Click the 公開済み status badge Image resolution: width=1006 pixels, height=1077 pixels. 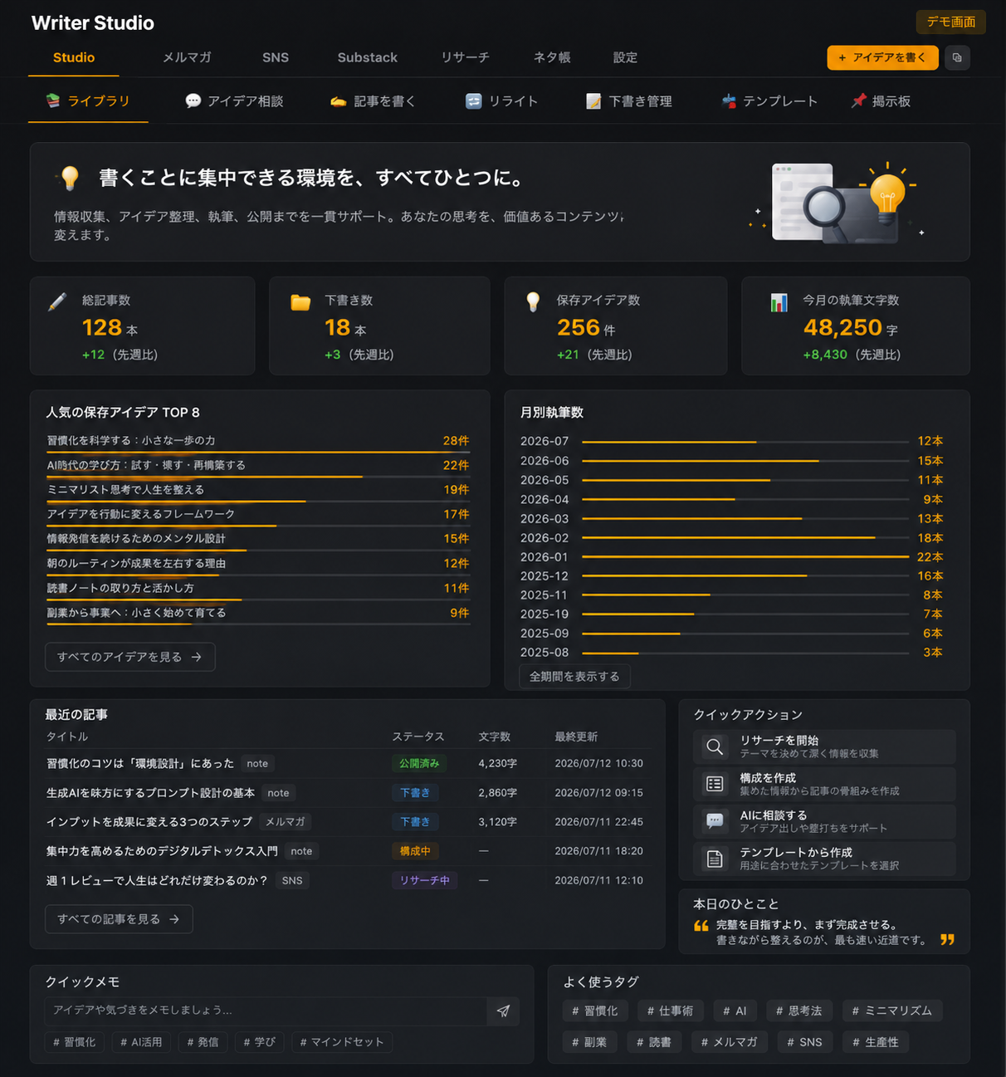[419, 763]
